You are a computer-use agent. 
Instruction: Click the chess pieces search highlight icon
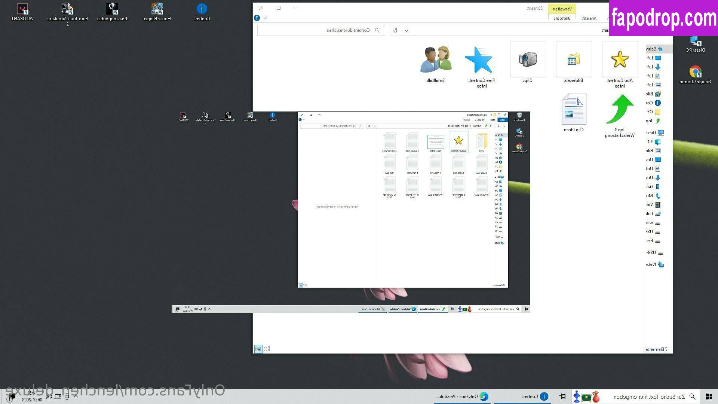[586, 397]
